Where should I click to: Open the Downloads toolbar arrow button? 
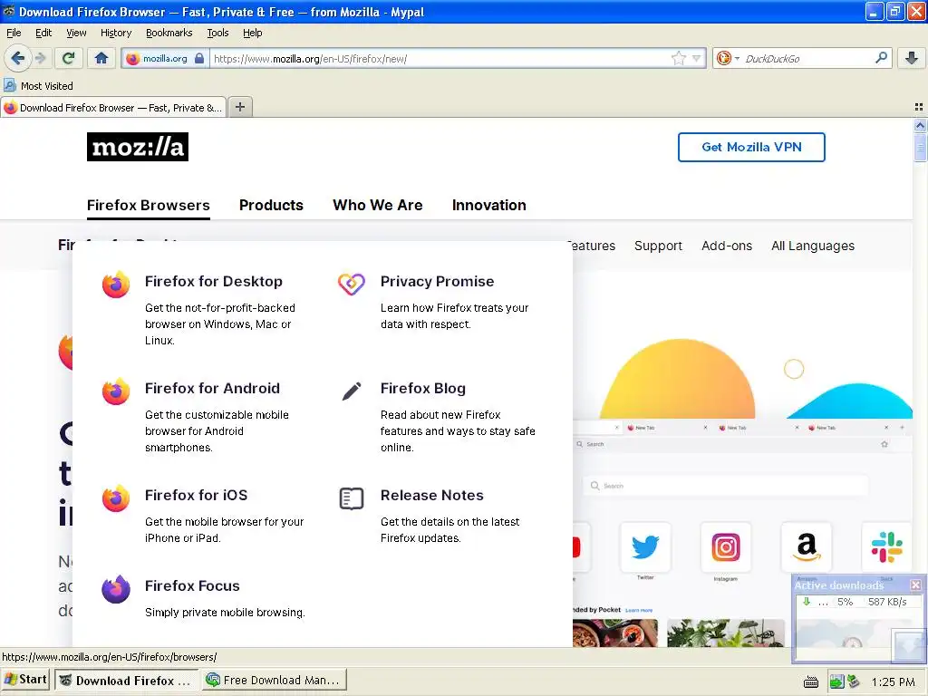(912, 58)
